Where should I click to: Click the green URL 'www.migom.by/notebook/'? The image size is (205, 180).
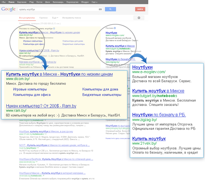tap(31, 120)
